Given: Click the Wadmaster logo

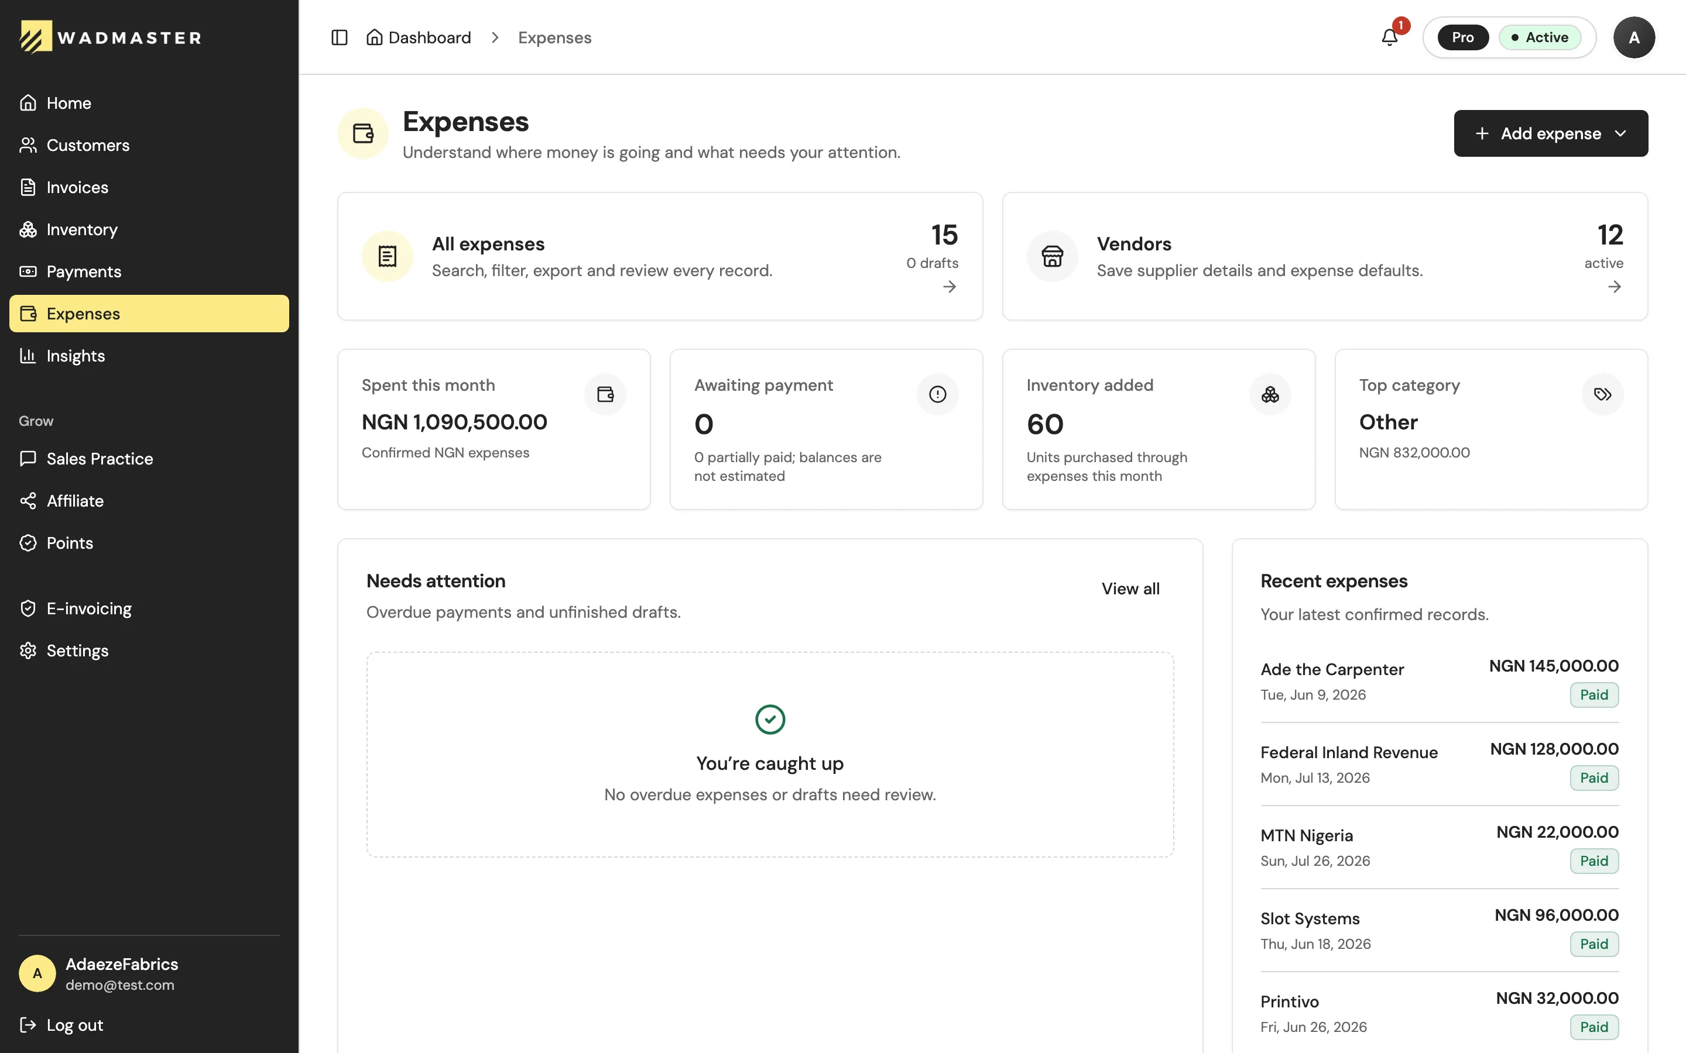Looking at the screenshot, I should tap(111, 37).
